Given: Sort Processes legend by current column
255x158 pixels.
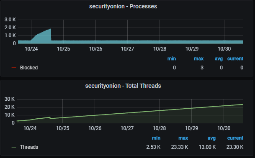Looking at the screenshot, I should [x=235, y=59].
